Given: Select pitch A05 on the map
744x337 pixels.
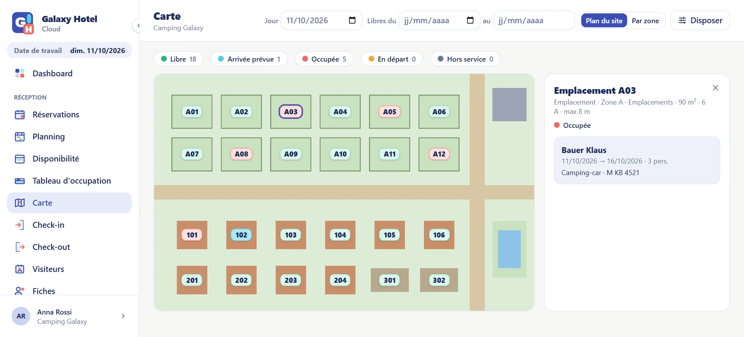Looking at the screenshot, I should [x=389, y=112].
